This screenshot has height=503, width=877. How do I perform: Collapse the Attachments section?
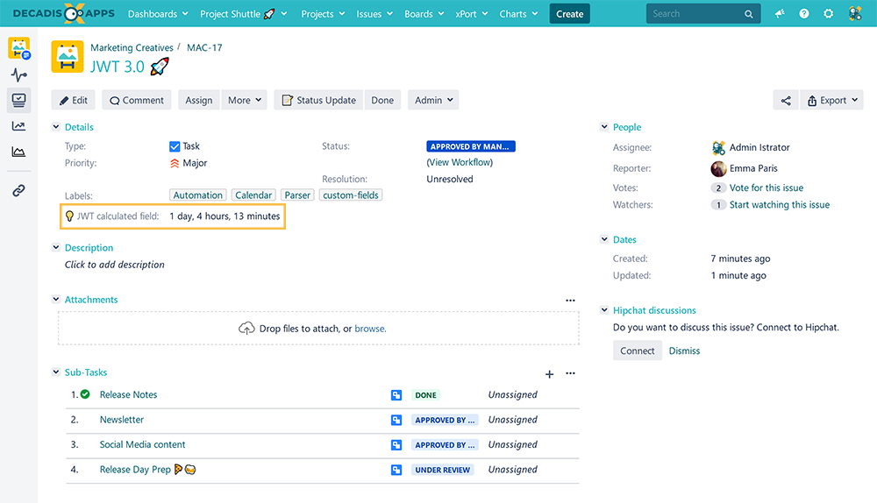56,299
